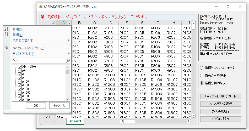
Task: Choose 降順(O) sort option
Action: point(18,35)
